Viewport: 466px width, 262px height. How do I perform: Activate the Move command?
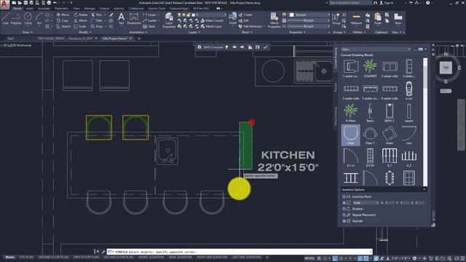63,15
